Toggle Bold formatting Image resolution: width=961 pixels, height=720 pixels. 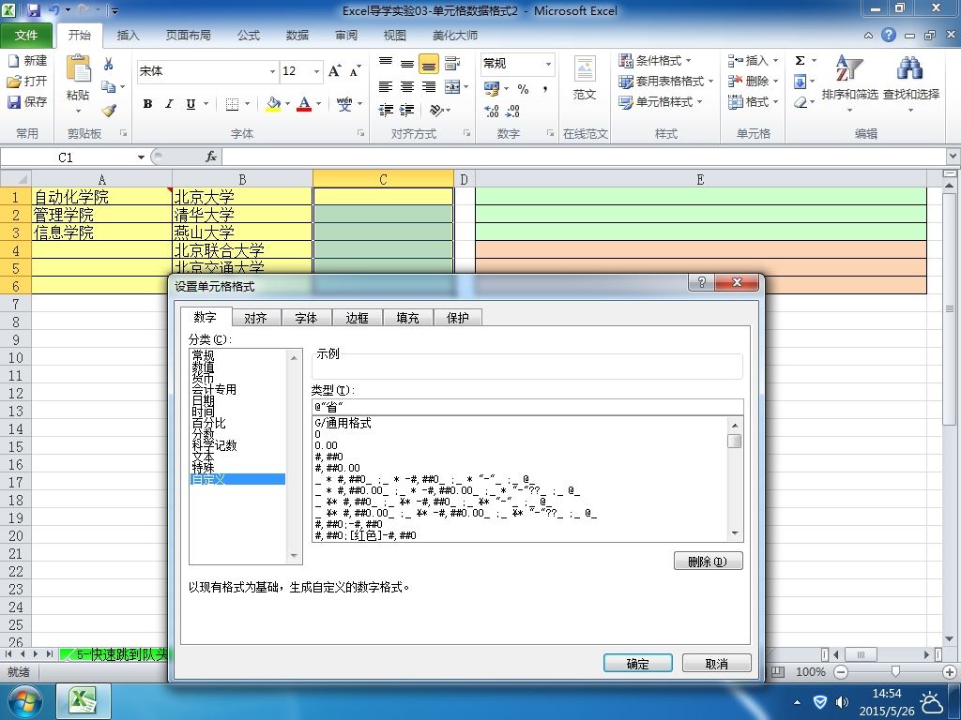(147, 103)
